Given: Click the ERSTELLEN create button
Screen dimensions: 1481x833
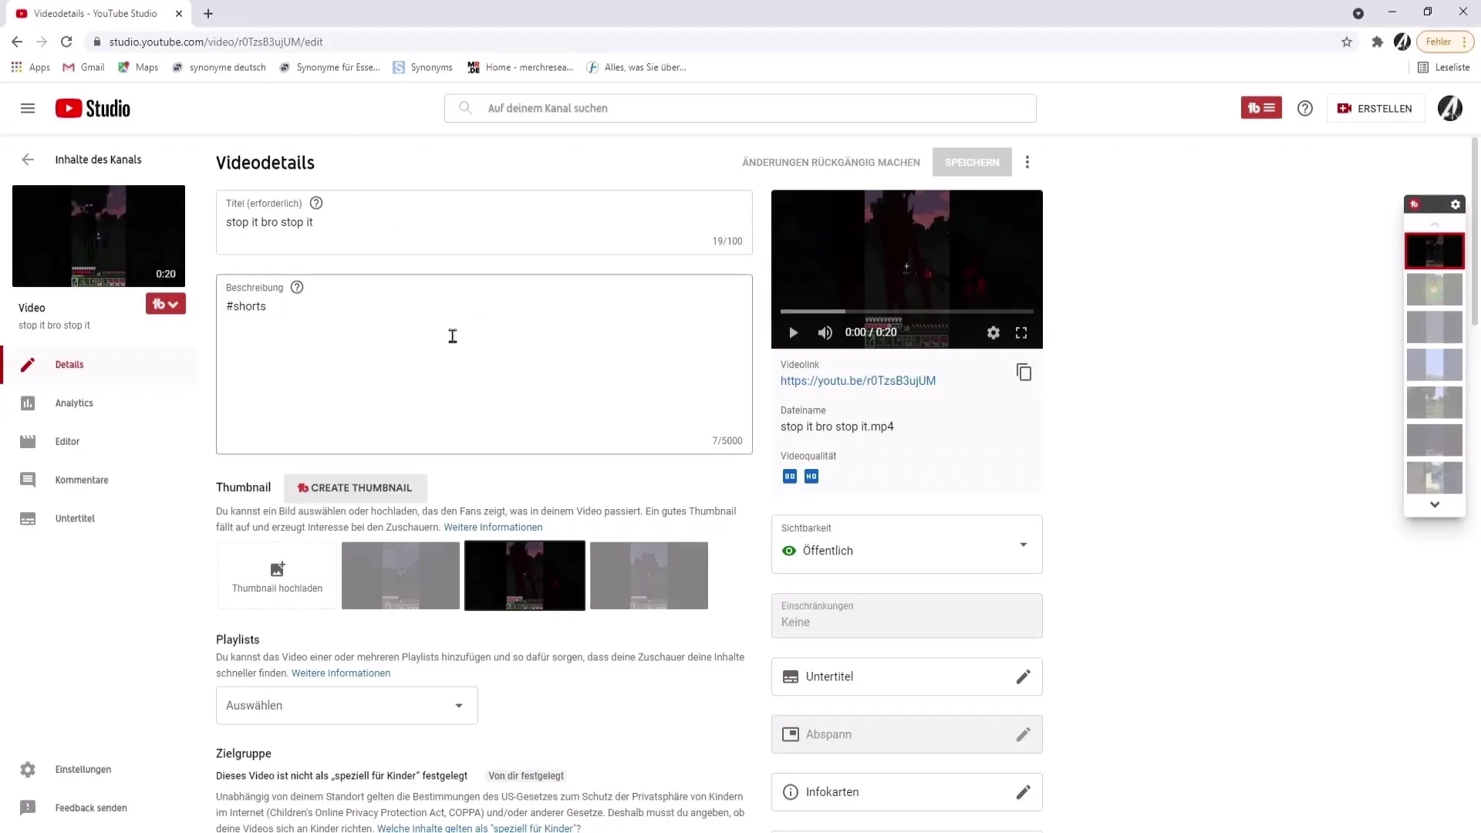Looking at the screenshot, I should coord(1375,109).
